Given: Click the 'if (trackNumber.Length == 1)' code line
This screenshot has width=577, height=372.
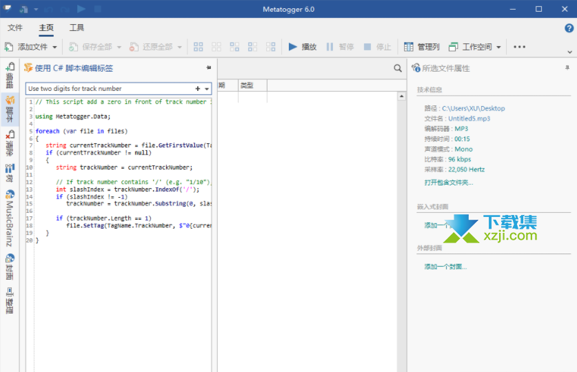Looking at the screenshot, I should [x=103, y=218].
